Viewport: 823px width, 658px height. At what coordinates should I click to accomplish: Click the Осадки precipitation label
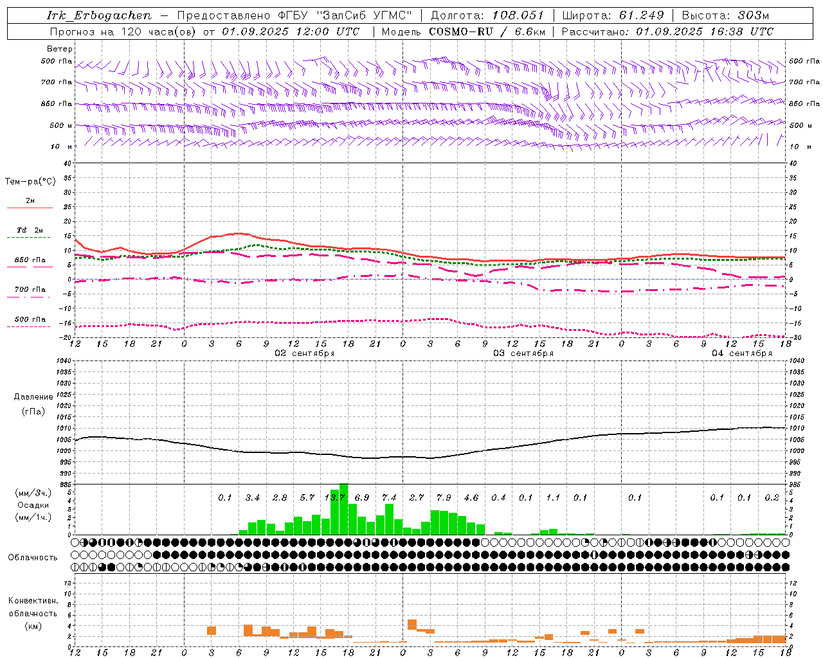tap(33, 505)
